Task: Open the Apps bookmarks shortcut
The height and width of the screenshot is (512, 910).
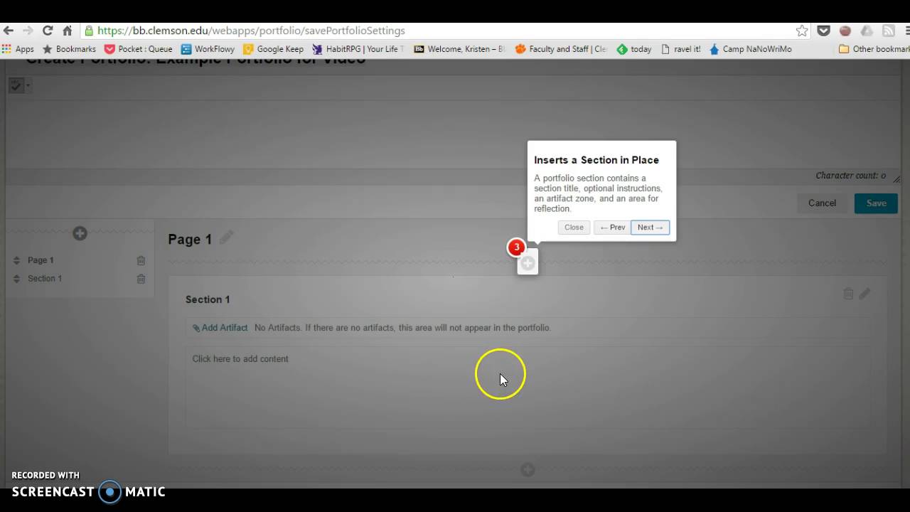Action: click(x=18, y=49)
